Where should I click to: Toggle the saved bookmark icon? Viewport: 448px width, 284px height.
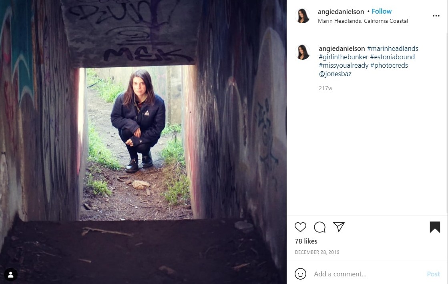click(434, 227)
